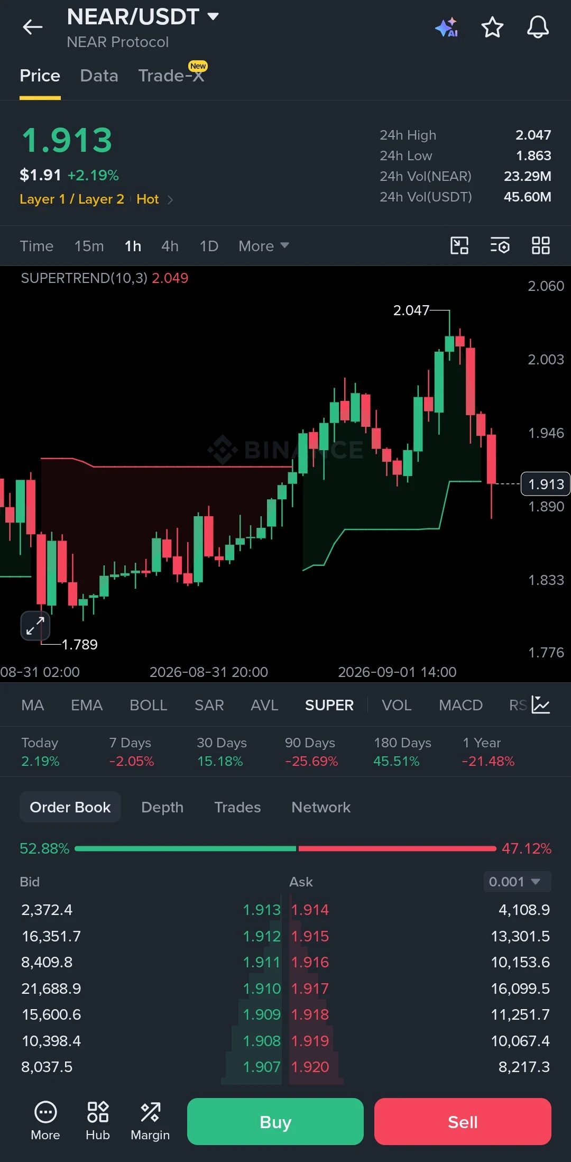Select the Network tab

tap(321, 807)
